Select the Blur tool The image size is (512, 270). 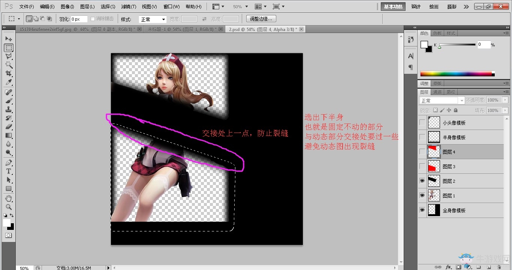pos(9,144)
